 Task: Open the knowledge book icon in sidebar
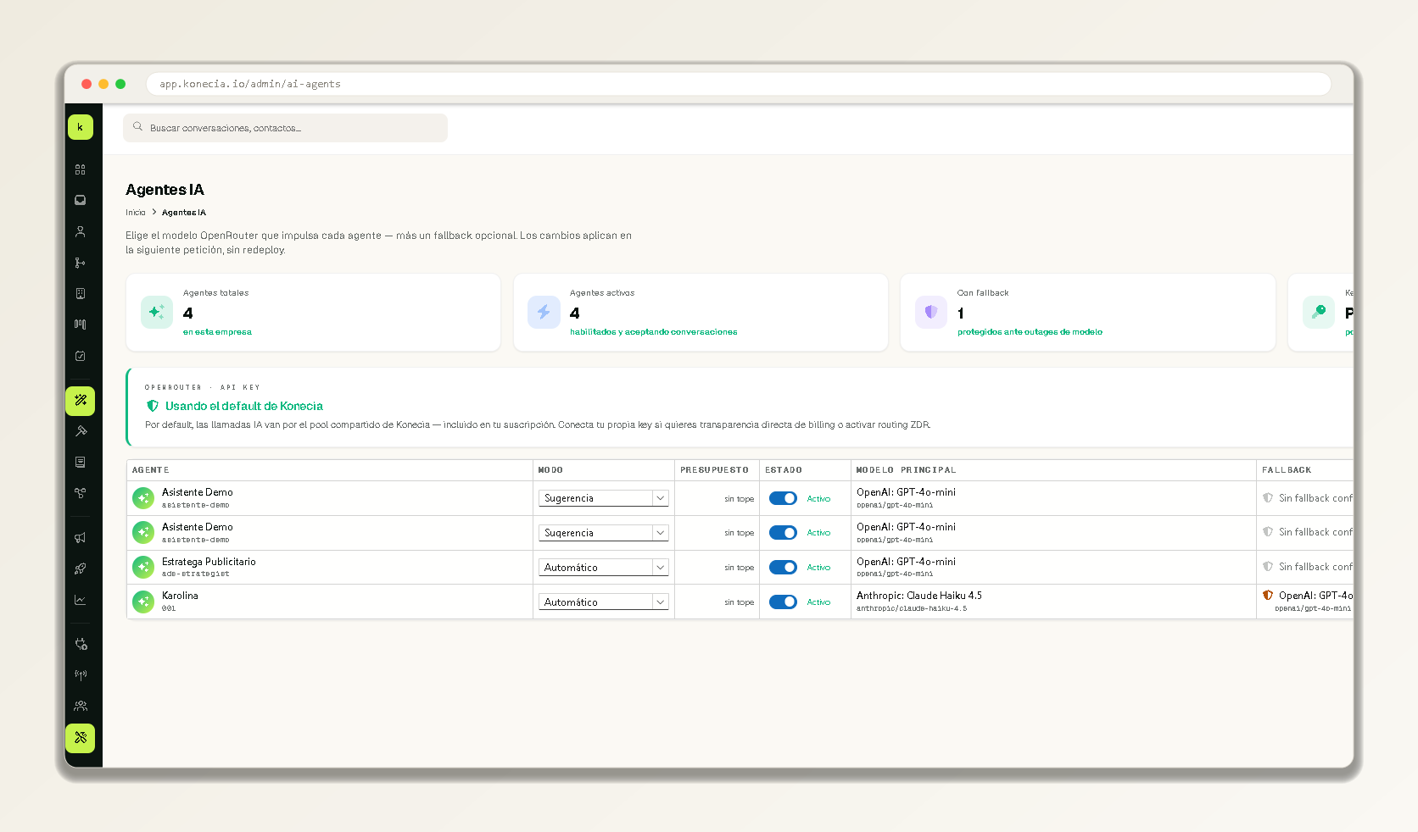(x=81, y=463)
